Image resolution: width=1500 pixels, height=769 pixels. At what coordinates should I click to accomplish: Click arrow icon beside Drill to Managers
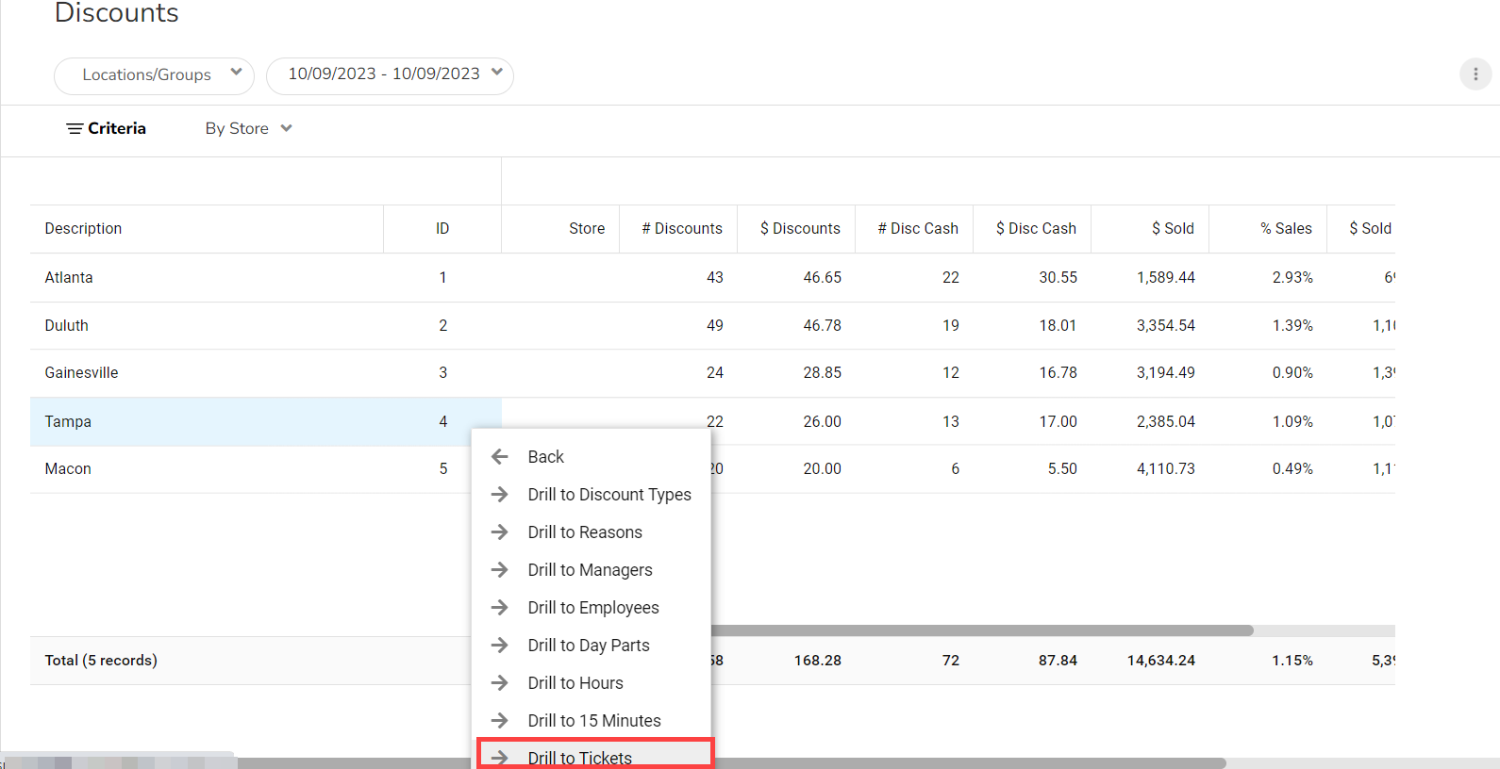coord(500,570)
